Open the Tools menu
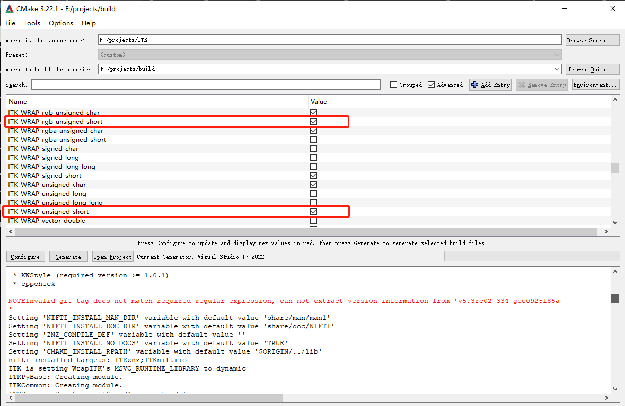 point(31,23)
